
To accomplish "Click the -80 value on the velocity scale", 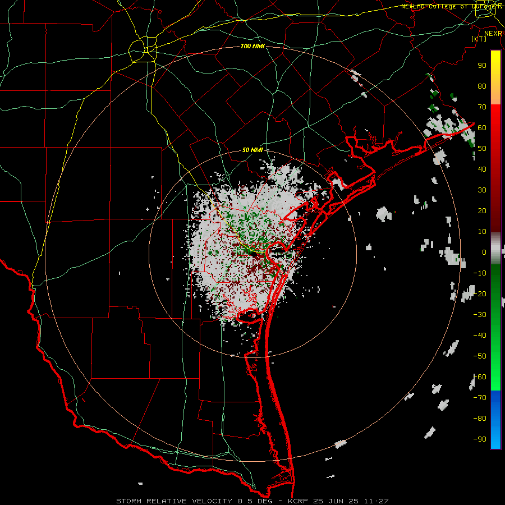I will click(480, 419).
